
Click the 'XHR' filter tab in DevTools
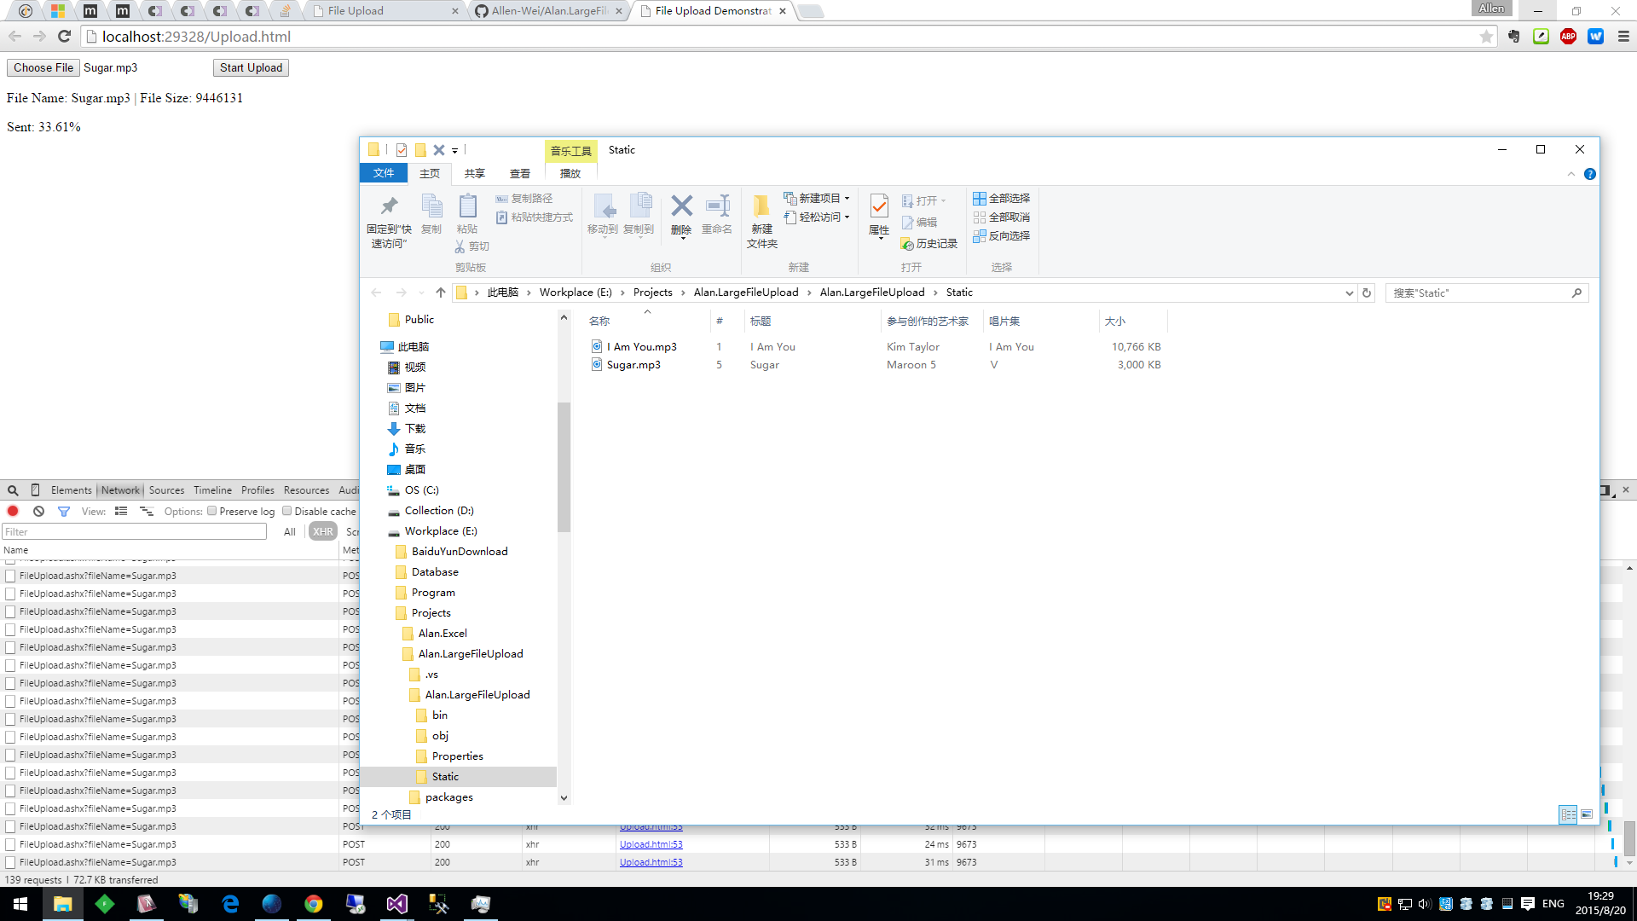(x=322, y=530)
